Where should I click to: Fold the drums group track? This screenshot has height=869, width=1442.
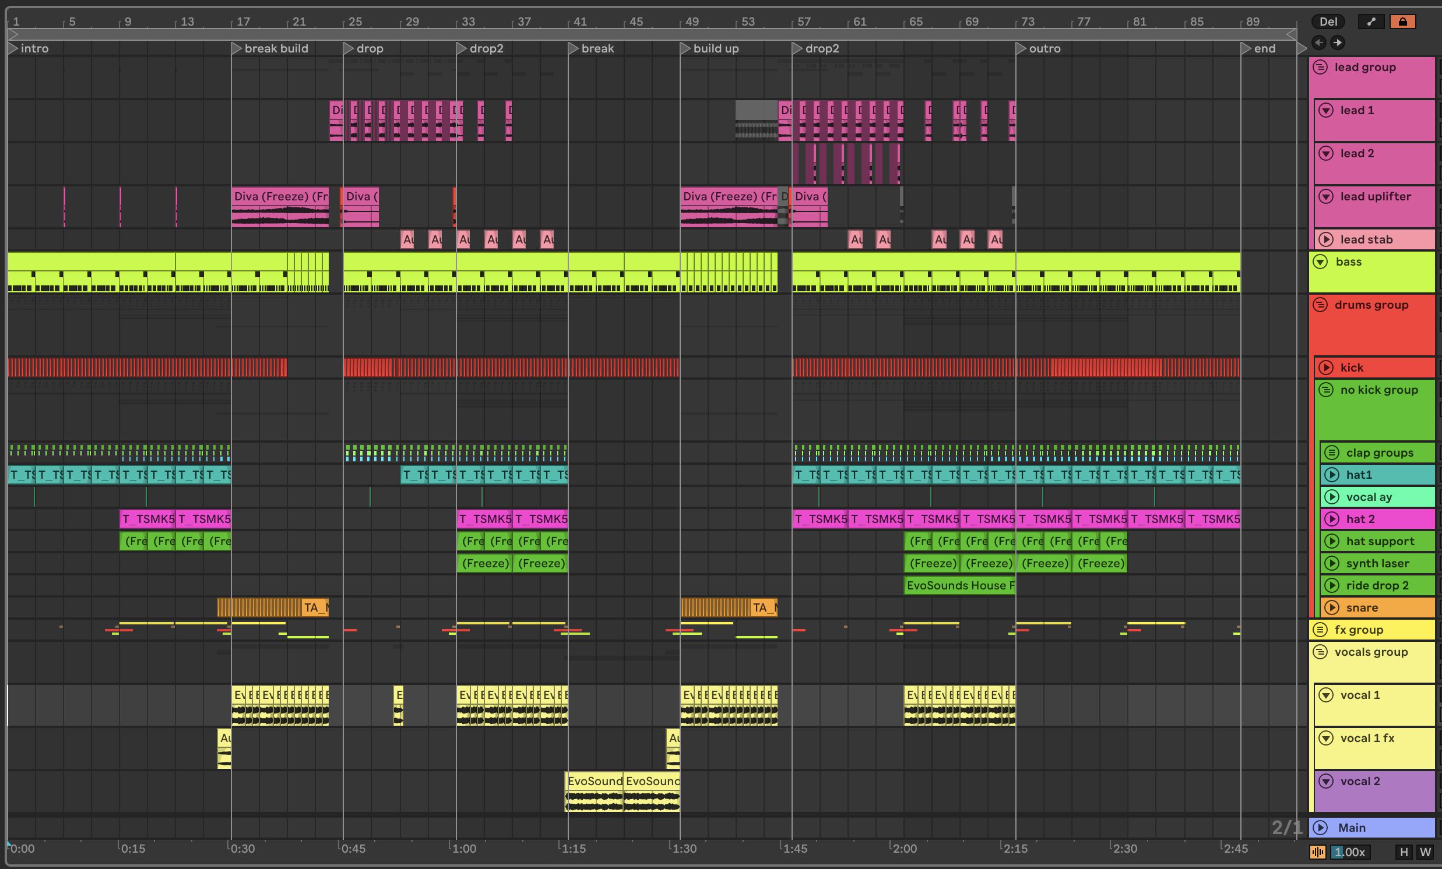[x=1320, y=305]
